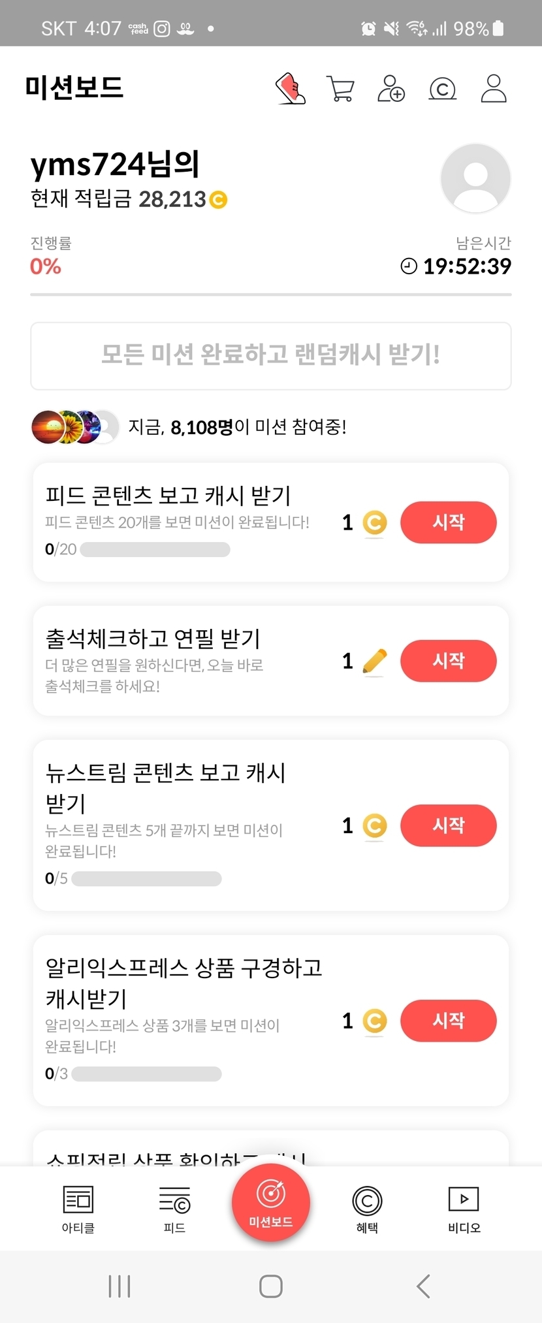Open the shopping cart icon
This screenshot has width=542, height=1323.
point(340,88)
